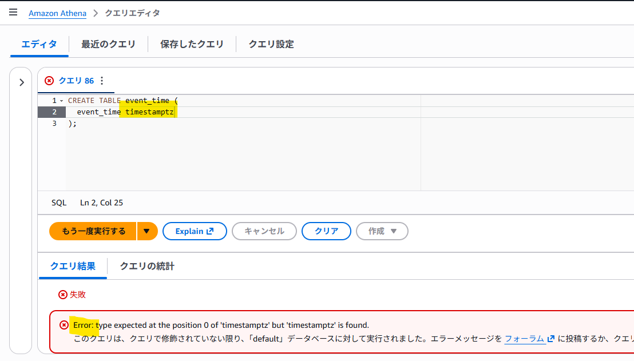Click the error icon in the alert box
This screenshot has width=634, height=361.
click(x=64, y=325)
